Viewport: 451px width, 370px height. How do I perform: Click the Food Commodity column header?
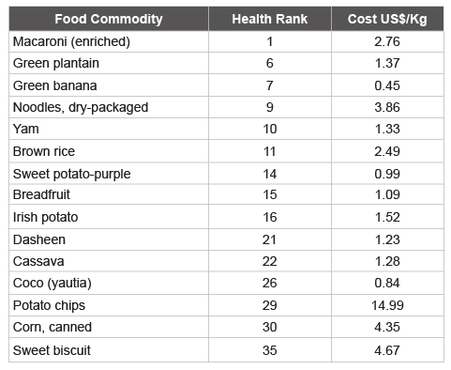coord(109,19)
